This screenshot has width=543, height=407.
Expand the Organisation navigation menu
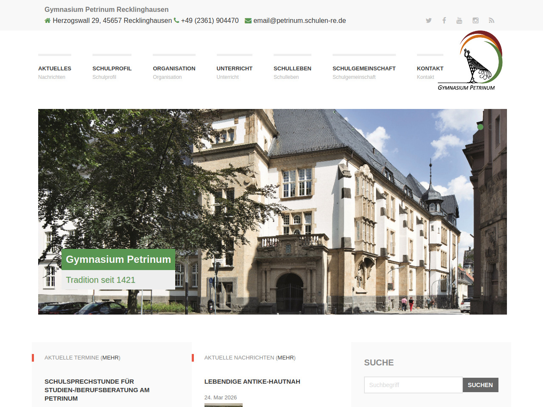pos(174,69)
